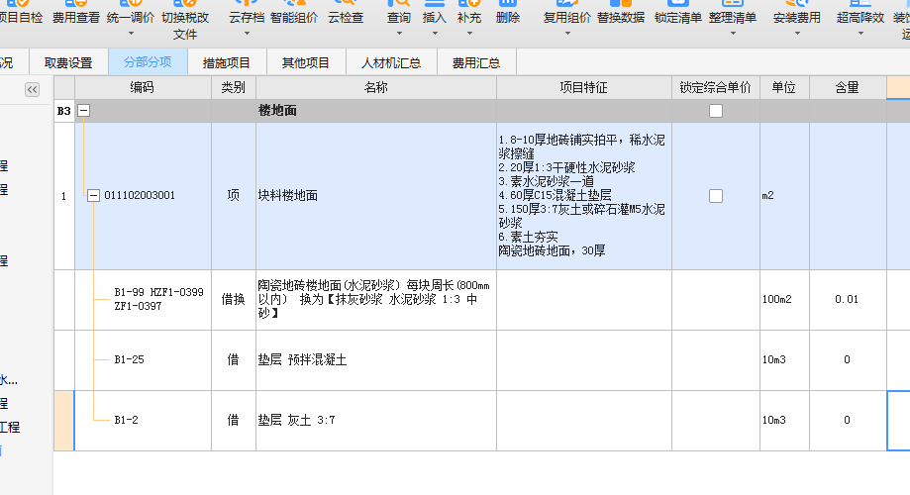Collapse the B3 楼地面 section

click(83, 110)
